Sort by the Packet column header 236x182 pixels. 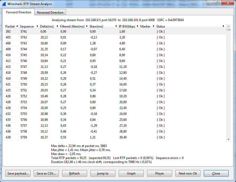[10, 26]
